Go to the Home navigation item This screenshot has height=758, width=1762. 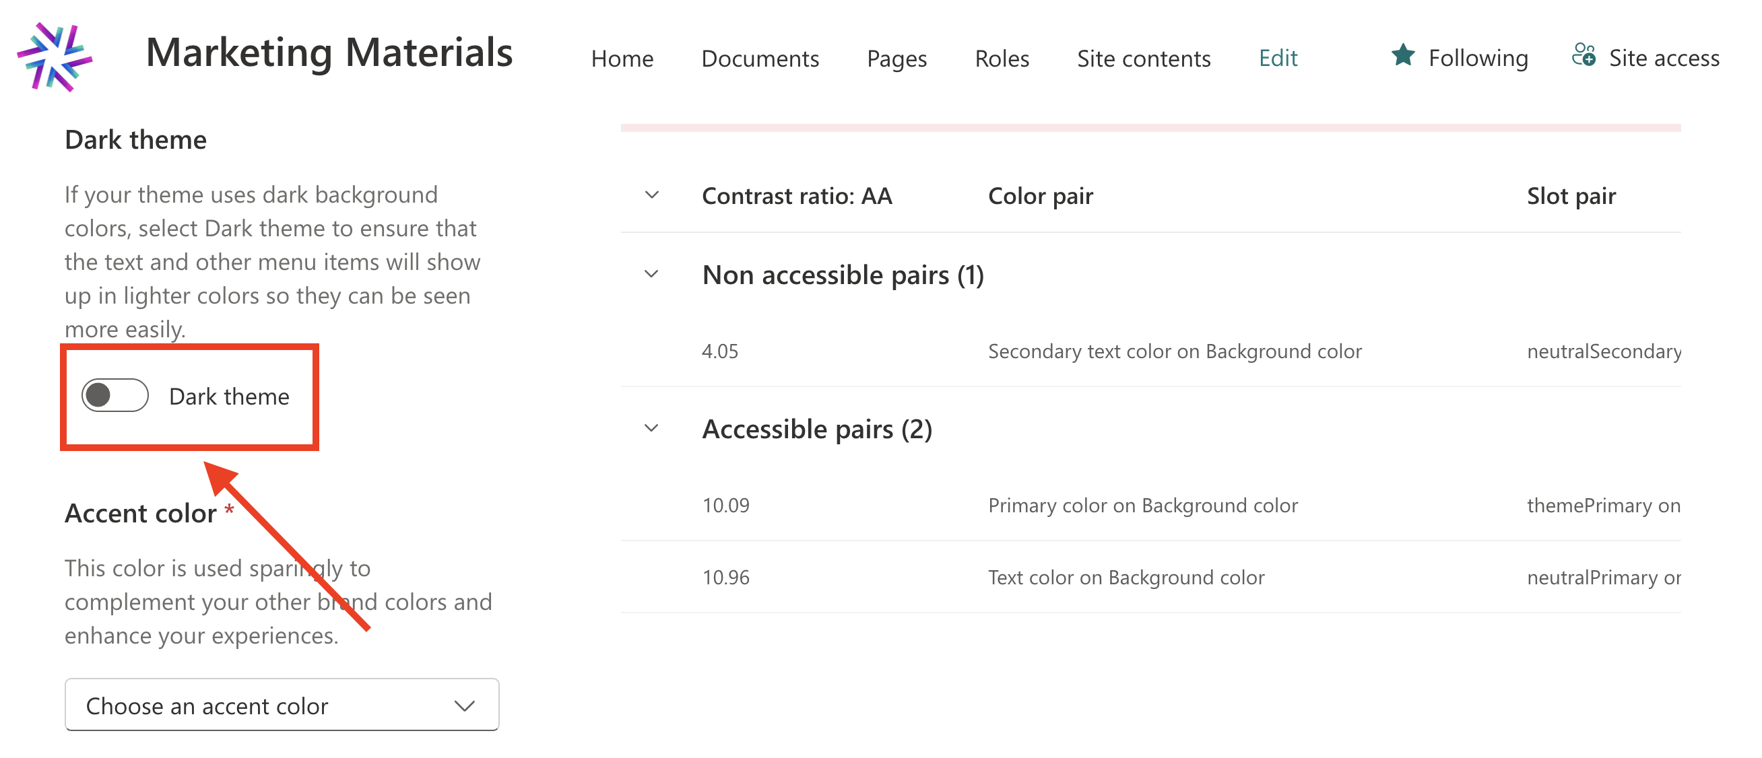622,59
